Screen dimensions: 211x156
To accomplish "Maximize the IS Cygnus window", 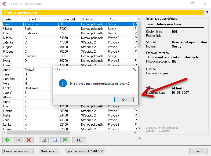I will (192, 4).
